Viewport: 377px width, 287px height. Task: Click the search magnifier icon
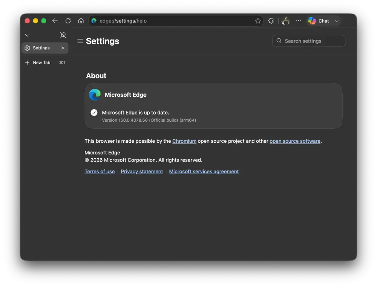coord(279,41)
